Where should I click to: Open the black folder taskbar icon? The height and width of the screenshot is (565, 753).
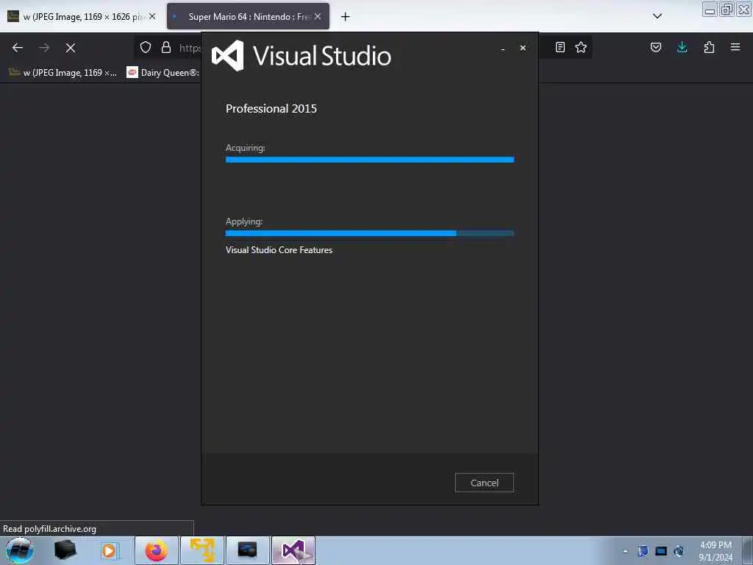coord(65,550)
